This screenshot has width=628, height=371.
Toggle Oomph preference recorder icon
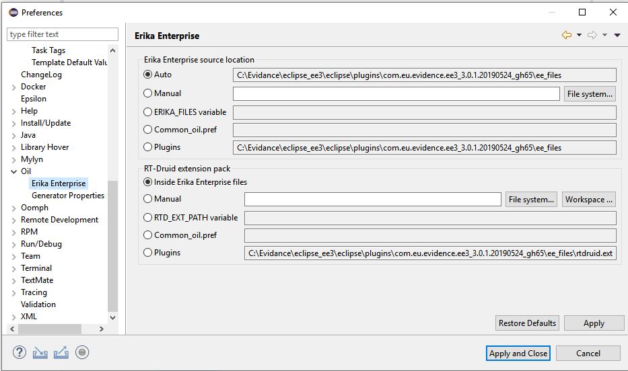(x=82, y=353)
